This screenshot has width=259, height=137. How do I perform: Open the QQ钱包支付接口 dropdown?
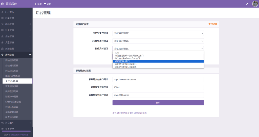coord(158,41)
